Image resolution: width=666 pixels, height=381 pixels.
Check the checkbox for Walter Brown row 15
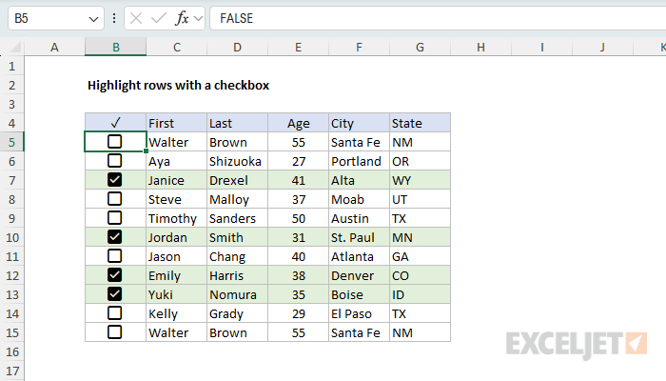coord(115,332)
